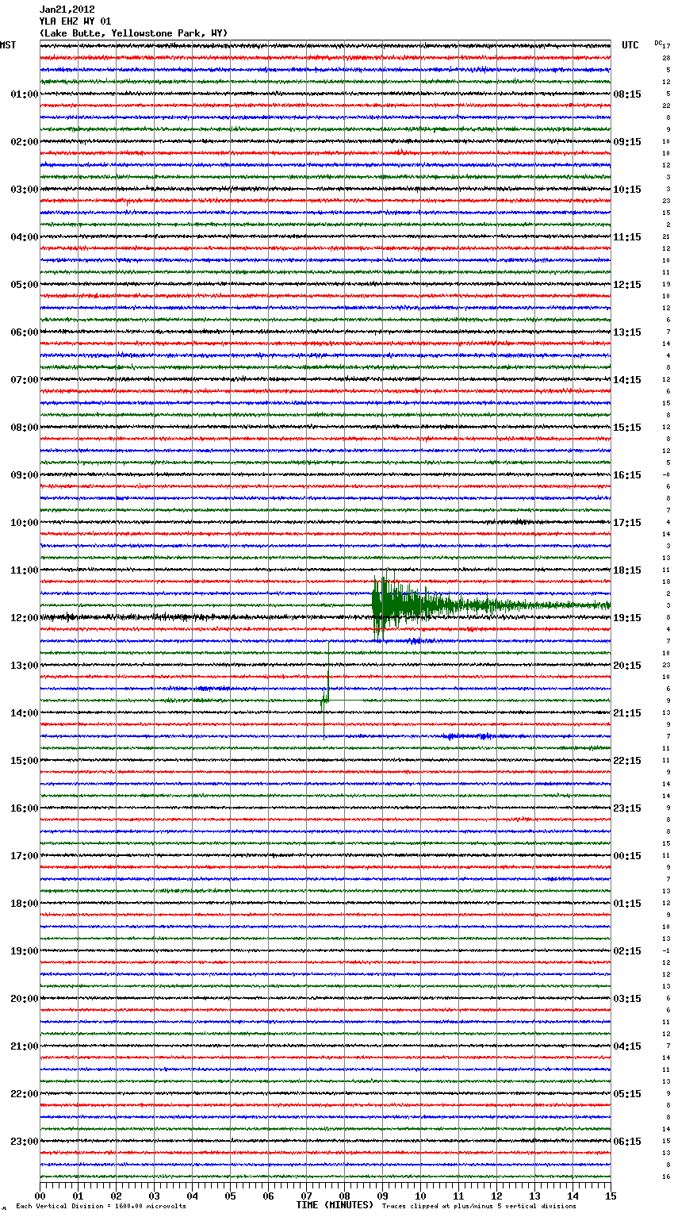This screenshot has height=1217, width=674.
Task: Click the 04:15 UTC time label
Action: [627, 1046]
